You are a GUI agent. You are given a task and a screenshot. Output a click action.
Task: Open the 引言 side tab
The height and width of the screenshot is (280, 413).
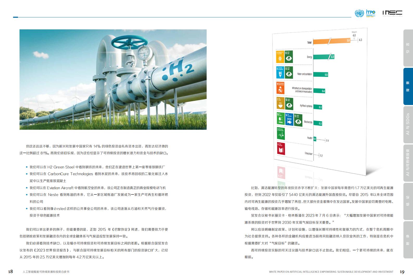point(408,48)
